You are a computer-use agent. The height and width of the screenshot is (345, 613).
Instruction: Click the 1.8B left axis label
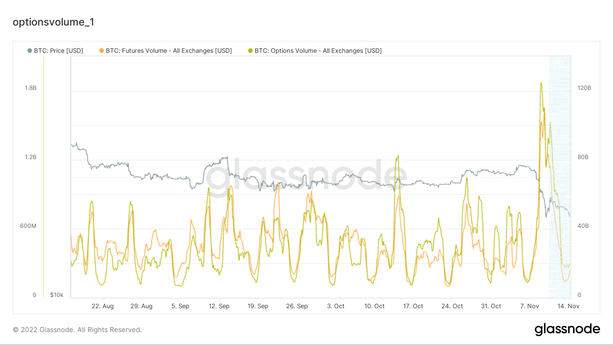31,88
